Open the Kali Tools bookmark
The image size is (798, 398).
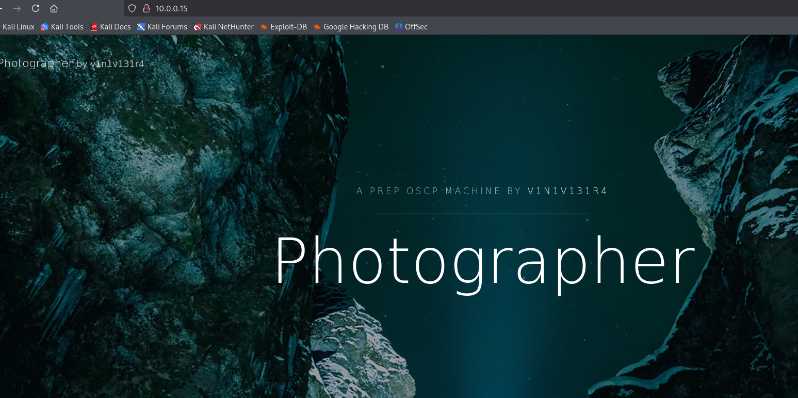click(62, 27)
